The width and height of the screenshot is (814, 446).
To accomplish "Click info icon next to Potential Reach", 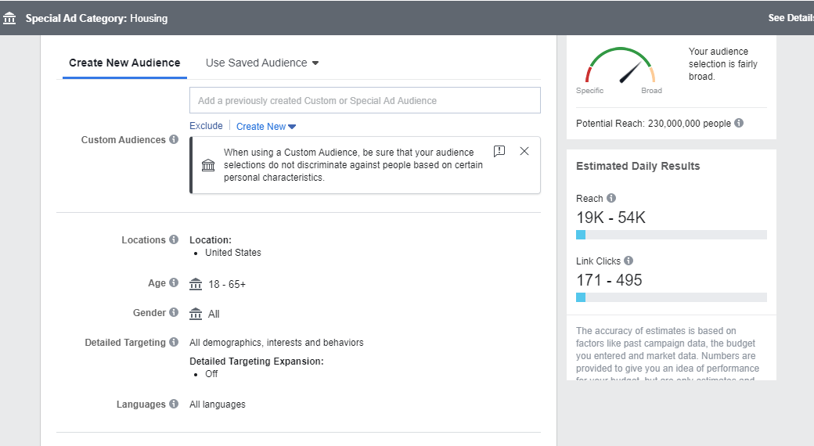I will [739, 123].
